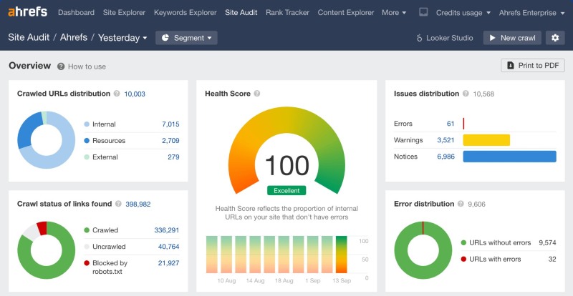This screenshot has height=296, width=573.
Task: Click External URLs count 279
Action: pos(173,157)
